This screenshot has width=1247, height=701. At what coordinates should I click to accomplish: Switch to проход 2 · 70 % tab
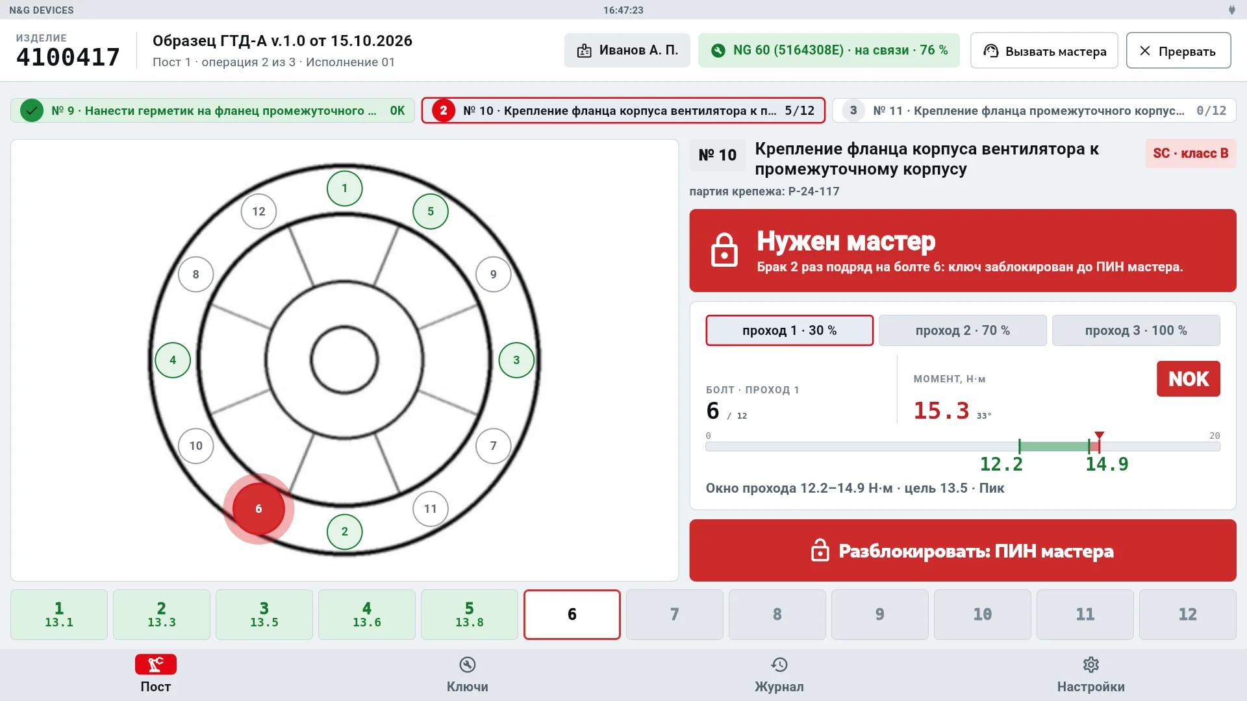coord(963,330)
